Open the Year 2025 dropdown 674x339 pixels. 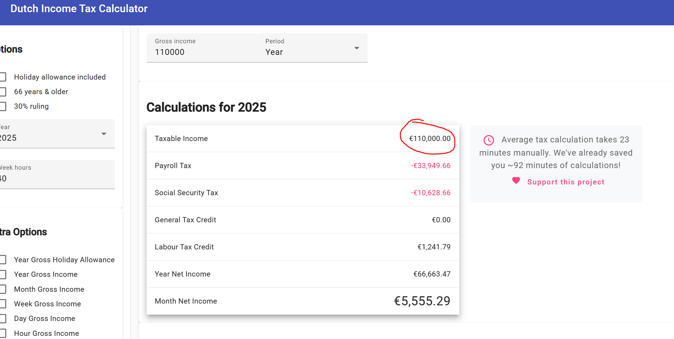pyautogui.click(x=104, y=134)
